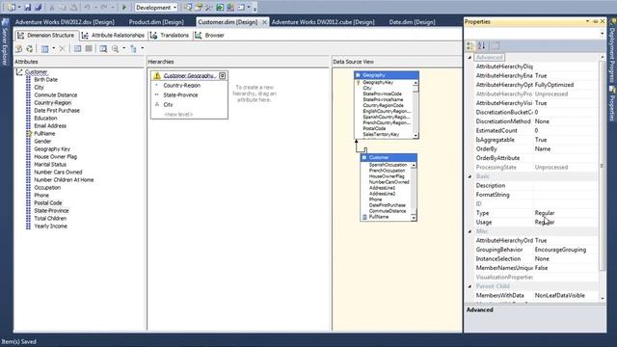The width and height of the screenshot is (617, 347).
Task: Click the Properties panel scroll down arrow
Action: pyautogui.click(x=602, y=299)
